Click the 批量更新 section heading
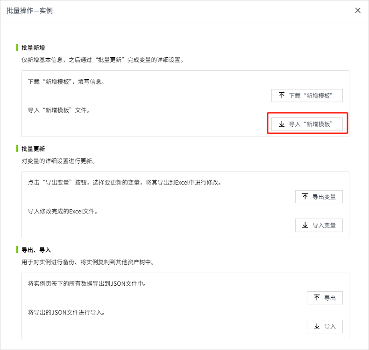369x350 pixels. point(33,149)
